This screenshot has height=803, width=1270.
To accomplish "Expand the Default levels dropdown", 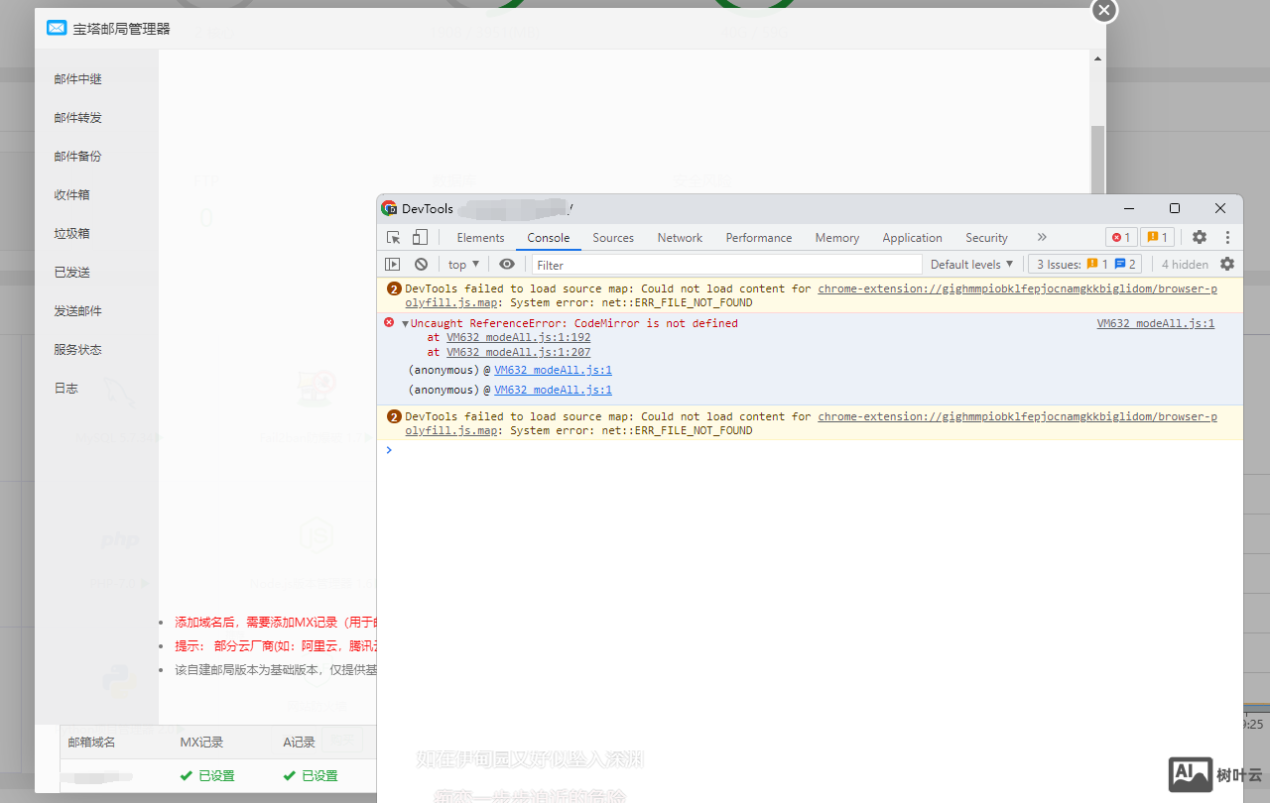I will pyautogui.click(x=971, y=265).
